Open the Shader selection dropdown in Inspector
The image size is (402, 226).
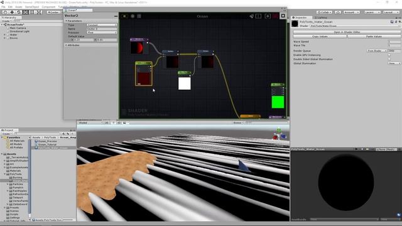(355, 26)
